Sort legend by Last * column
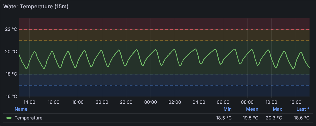The image size is (316, 126). tap(303, 109)
